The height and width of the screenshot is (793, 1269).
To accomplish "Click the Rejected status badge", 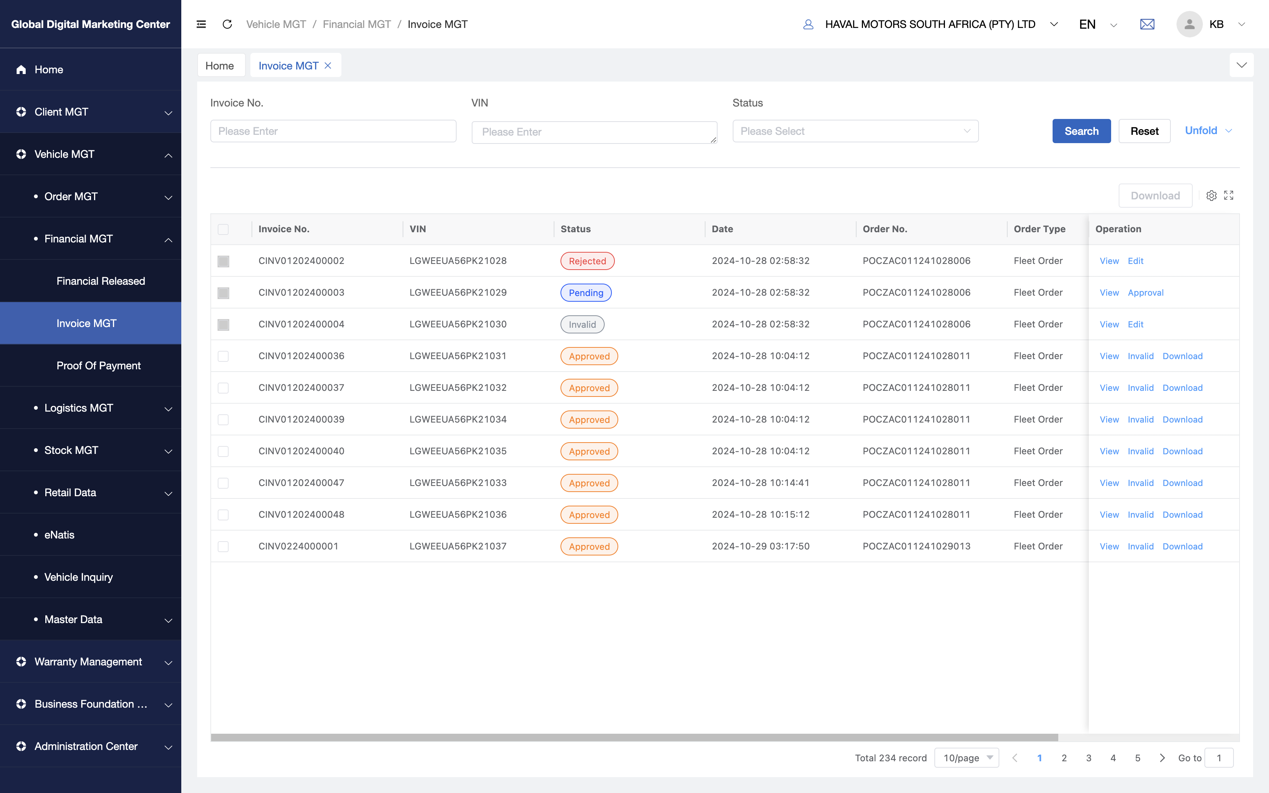I will click(x=587, y=261).
